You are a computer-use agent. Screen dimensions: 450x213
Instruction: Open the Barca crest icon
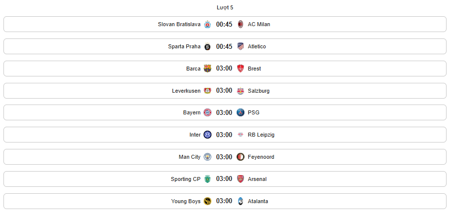click(207, 69)
